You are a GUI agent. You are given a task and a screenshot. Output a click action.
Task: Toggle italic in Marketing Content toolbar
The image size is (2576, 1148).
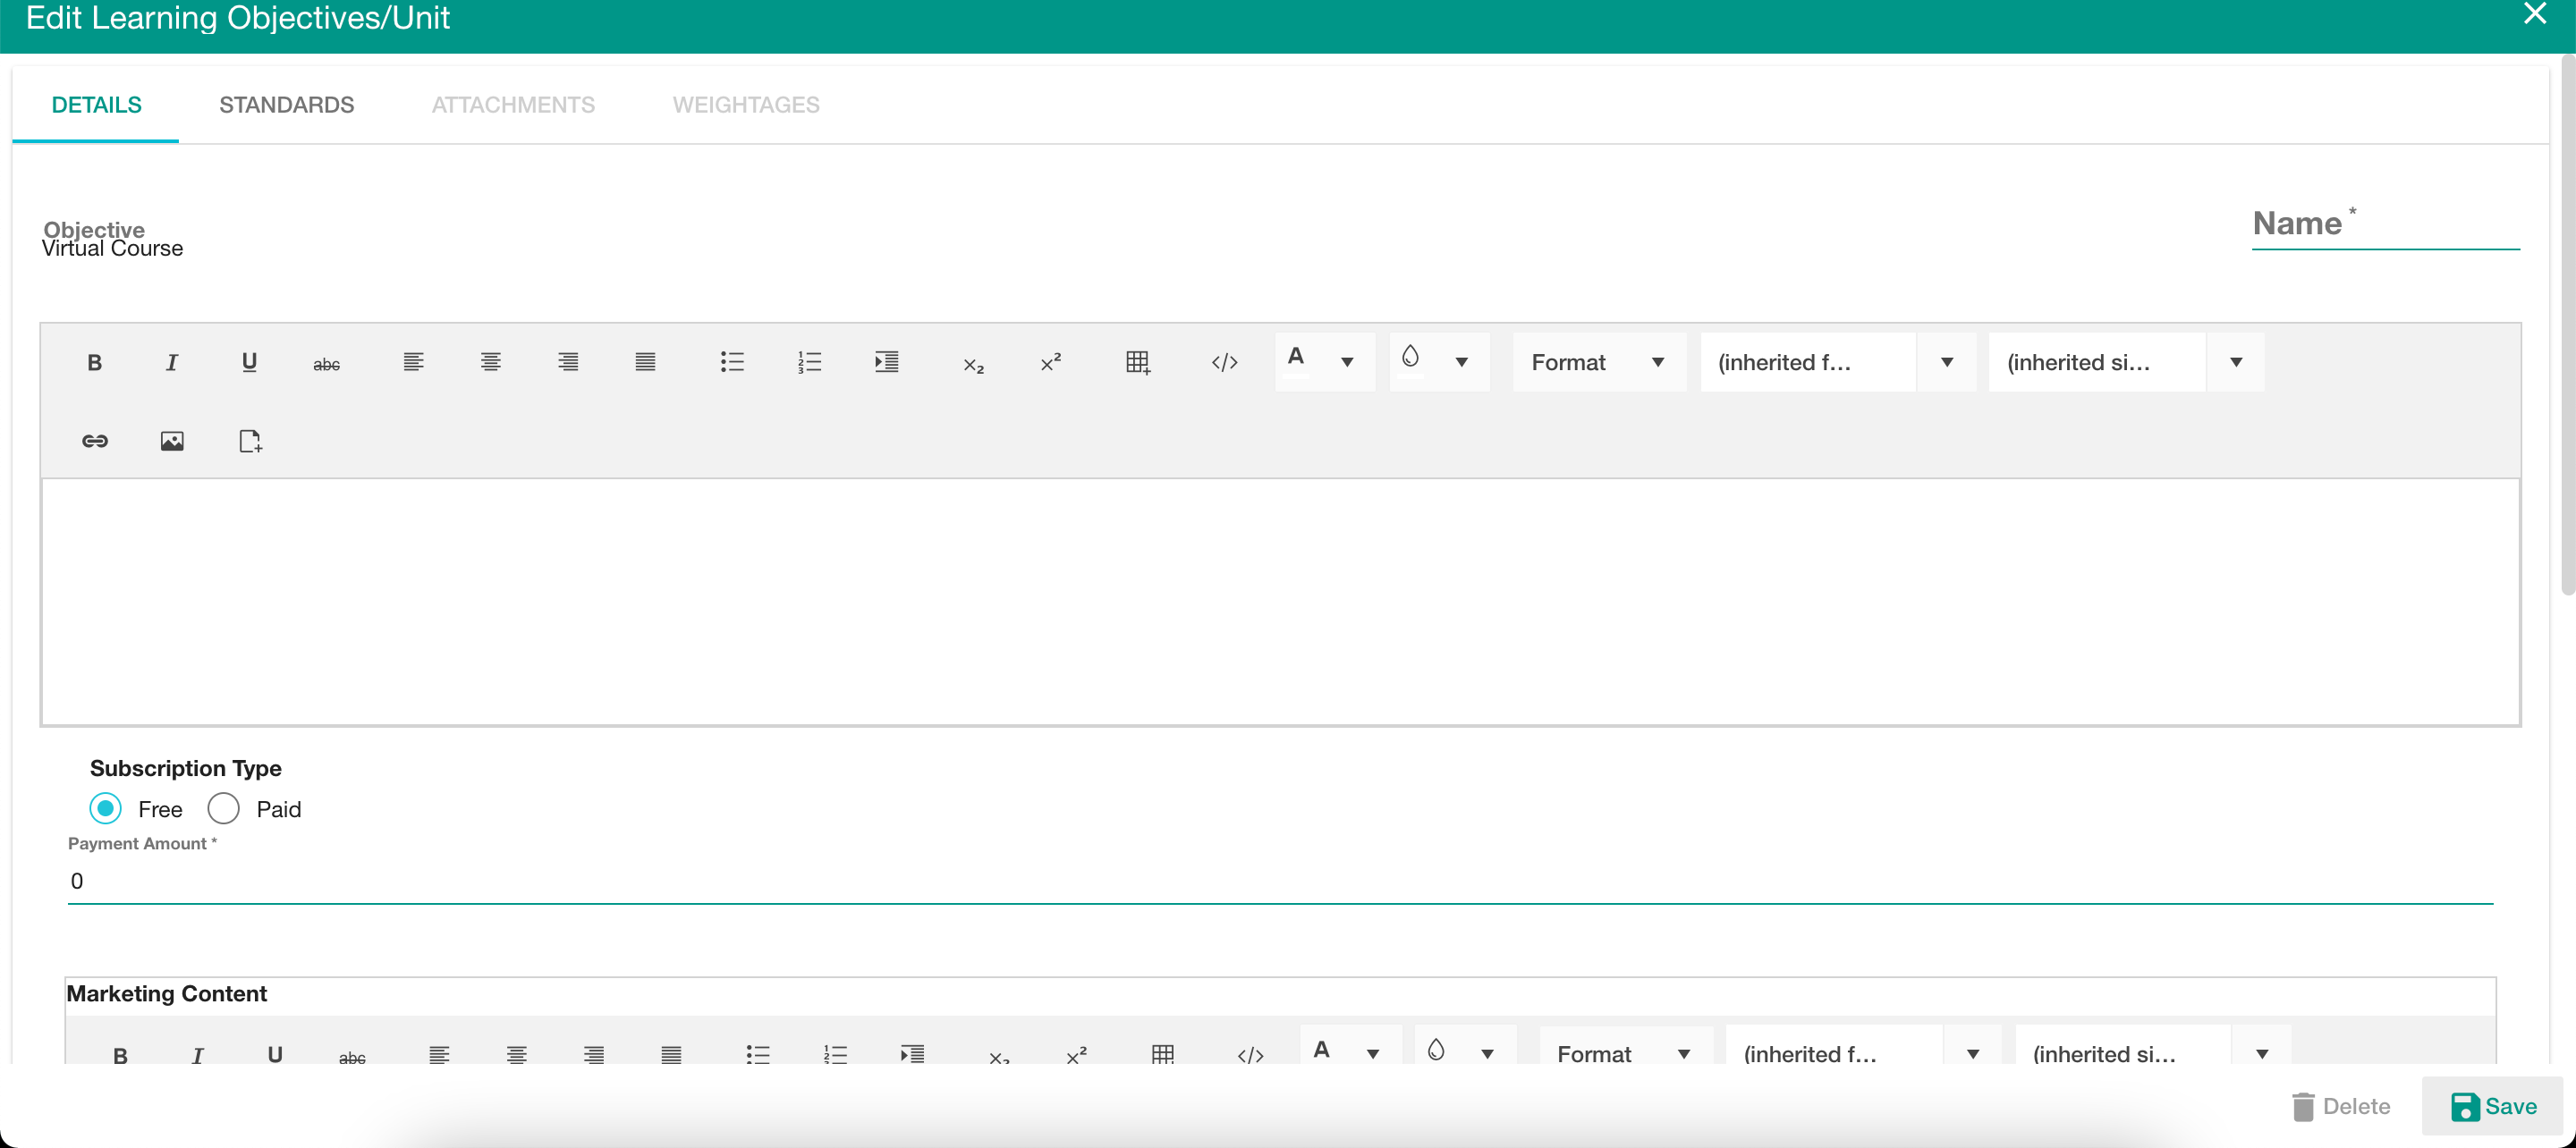197,1054
